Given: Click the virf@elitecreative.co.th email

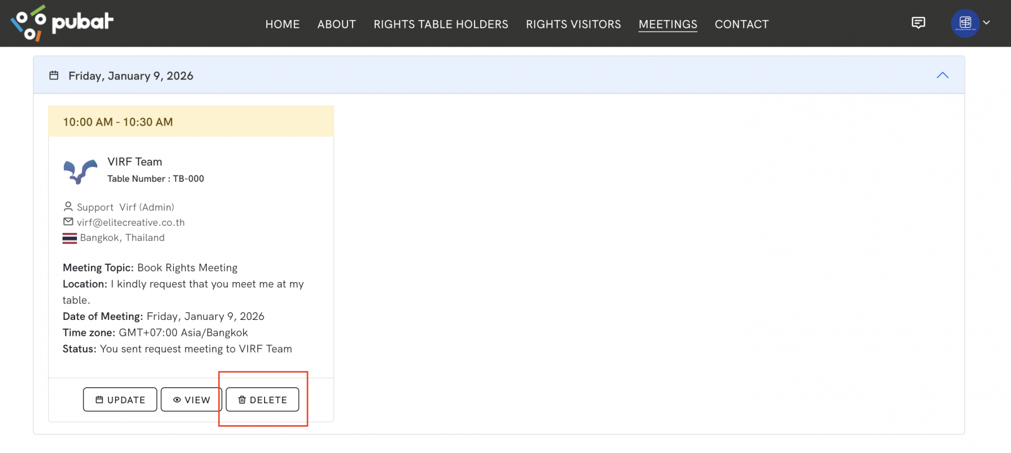Looking at the screenshot, I should (x=131, y=222).
